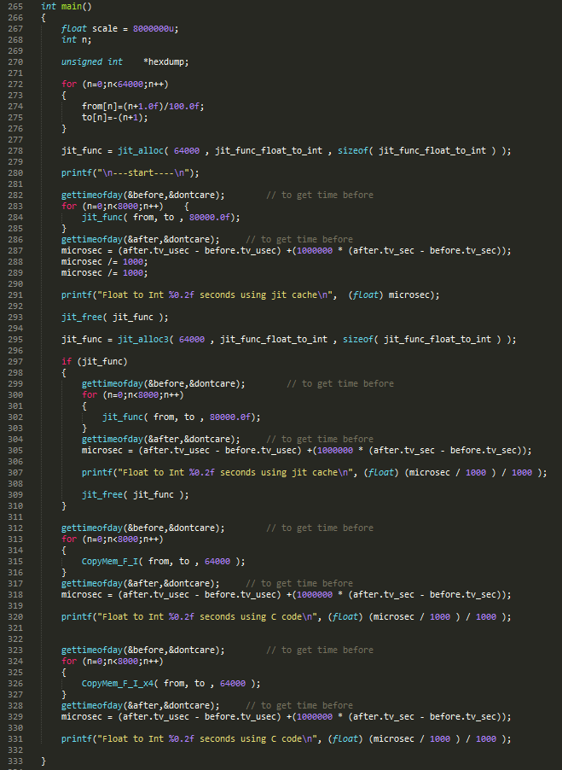Click 'microsec =' assignment on line 287
The height and width of the screenshot is (770, 562).
click(x=87, y=250)
